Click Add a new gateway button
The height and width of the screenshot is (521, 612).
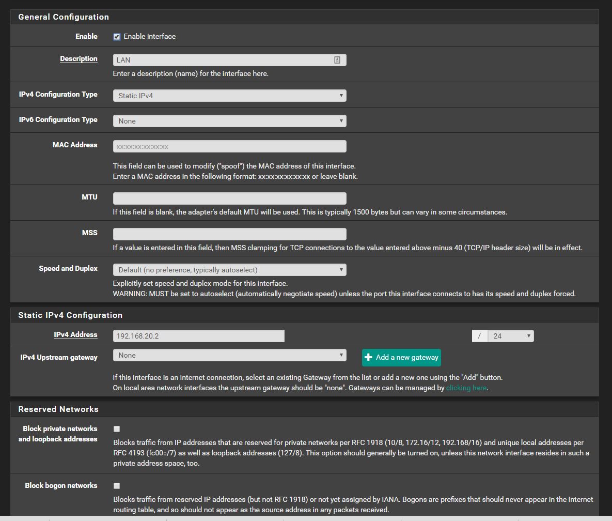point(401,357)
